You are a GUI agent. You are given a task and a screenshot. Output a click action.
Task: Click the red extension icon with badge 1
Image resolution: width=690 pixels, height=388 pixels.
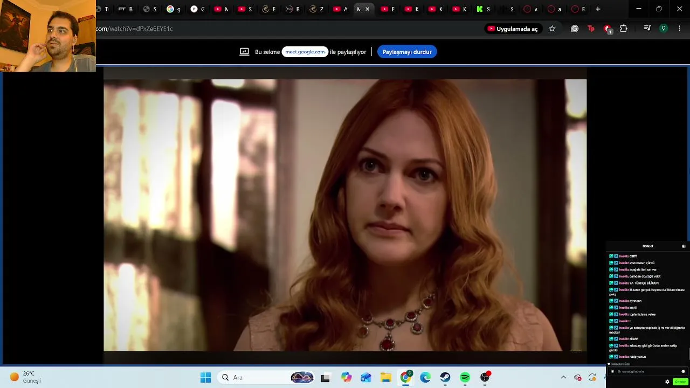[x=608, y=29]
